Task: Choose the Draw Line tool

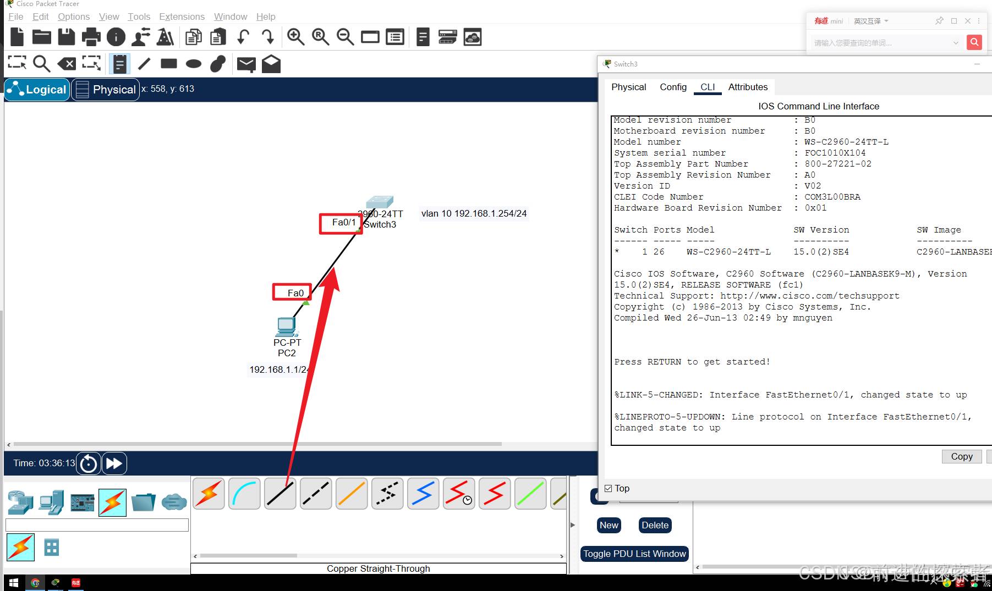Action: point(144,64)
